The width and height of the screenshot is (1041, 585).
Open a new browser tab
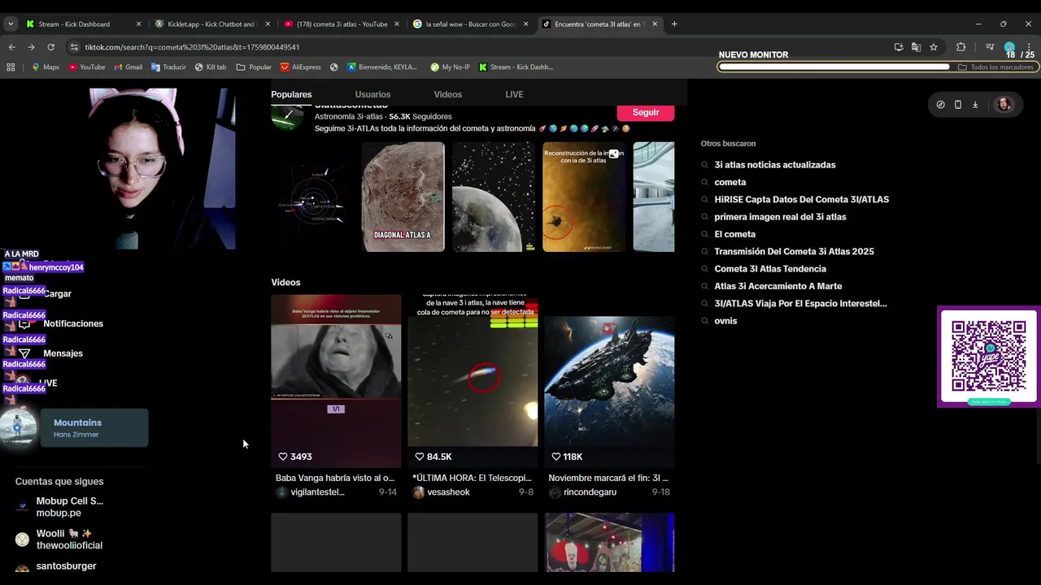click(x=674, y=24)
